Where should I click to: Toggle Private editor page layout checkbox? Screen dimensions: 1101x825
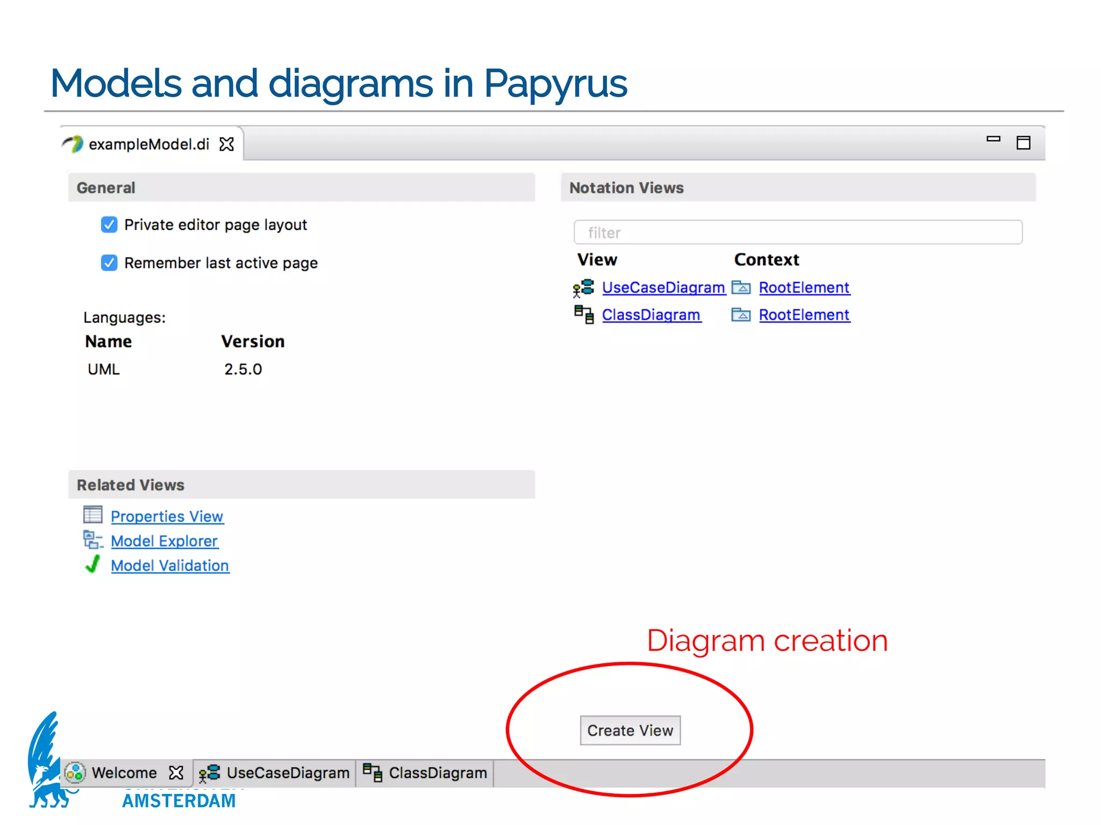click(109, 225)
